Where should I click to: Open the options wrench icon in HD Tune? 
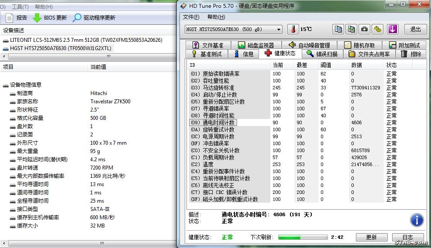378,29
